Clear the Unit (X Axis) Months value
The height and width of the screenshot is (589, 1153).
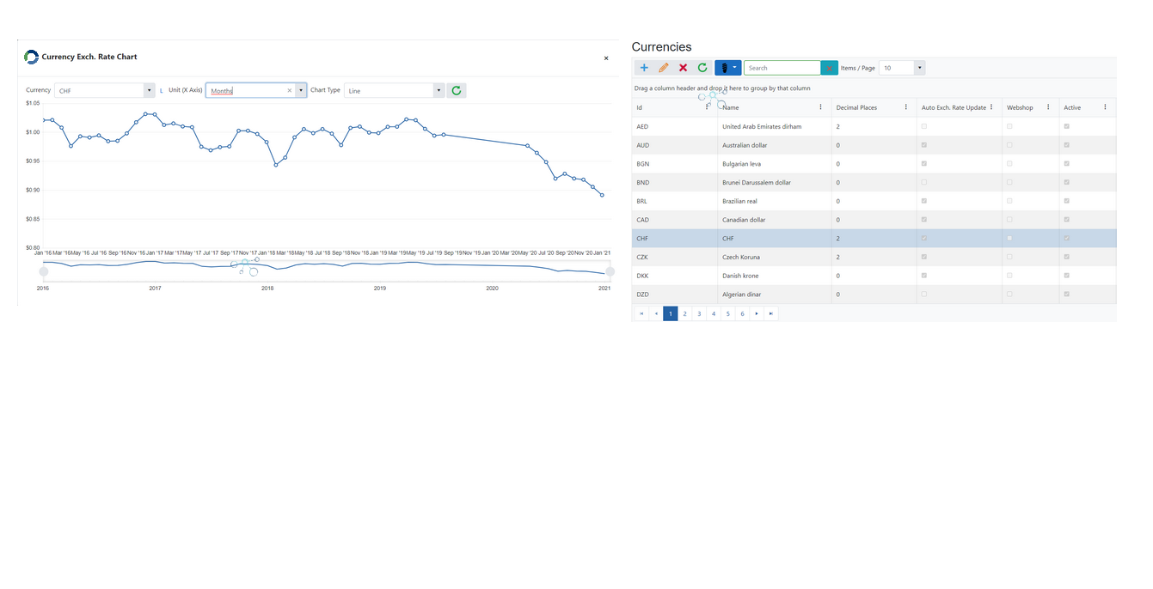pyautogui.click(x=290, y=90)
